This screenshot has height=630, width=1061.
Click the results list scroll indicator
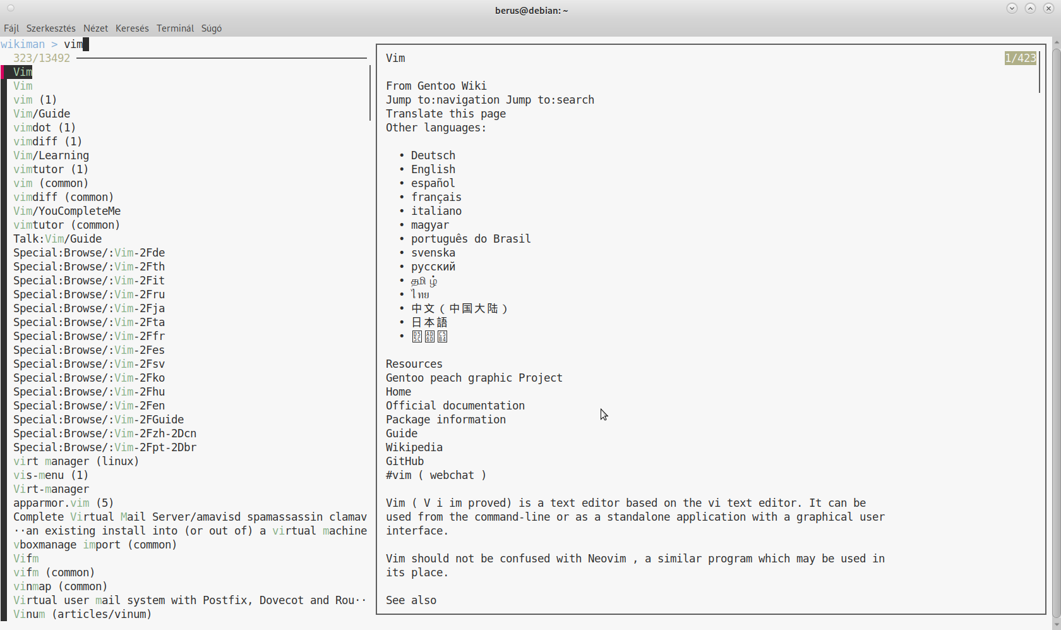click(x=370, y=93)
